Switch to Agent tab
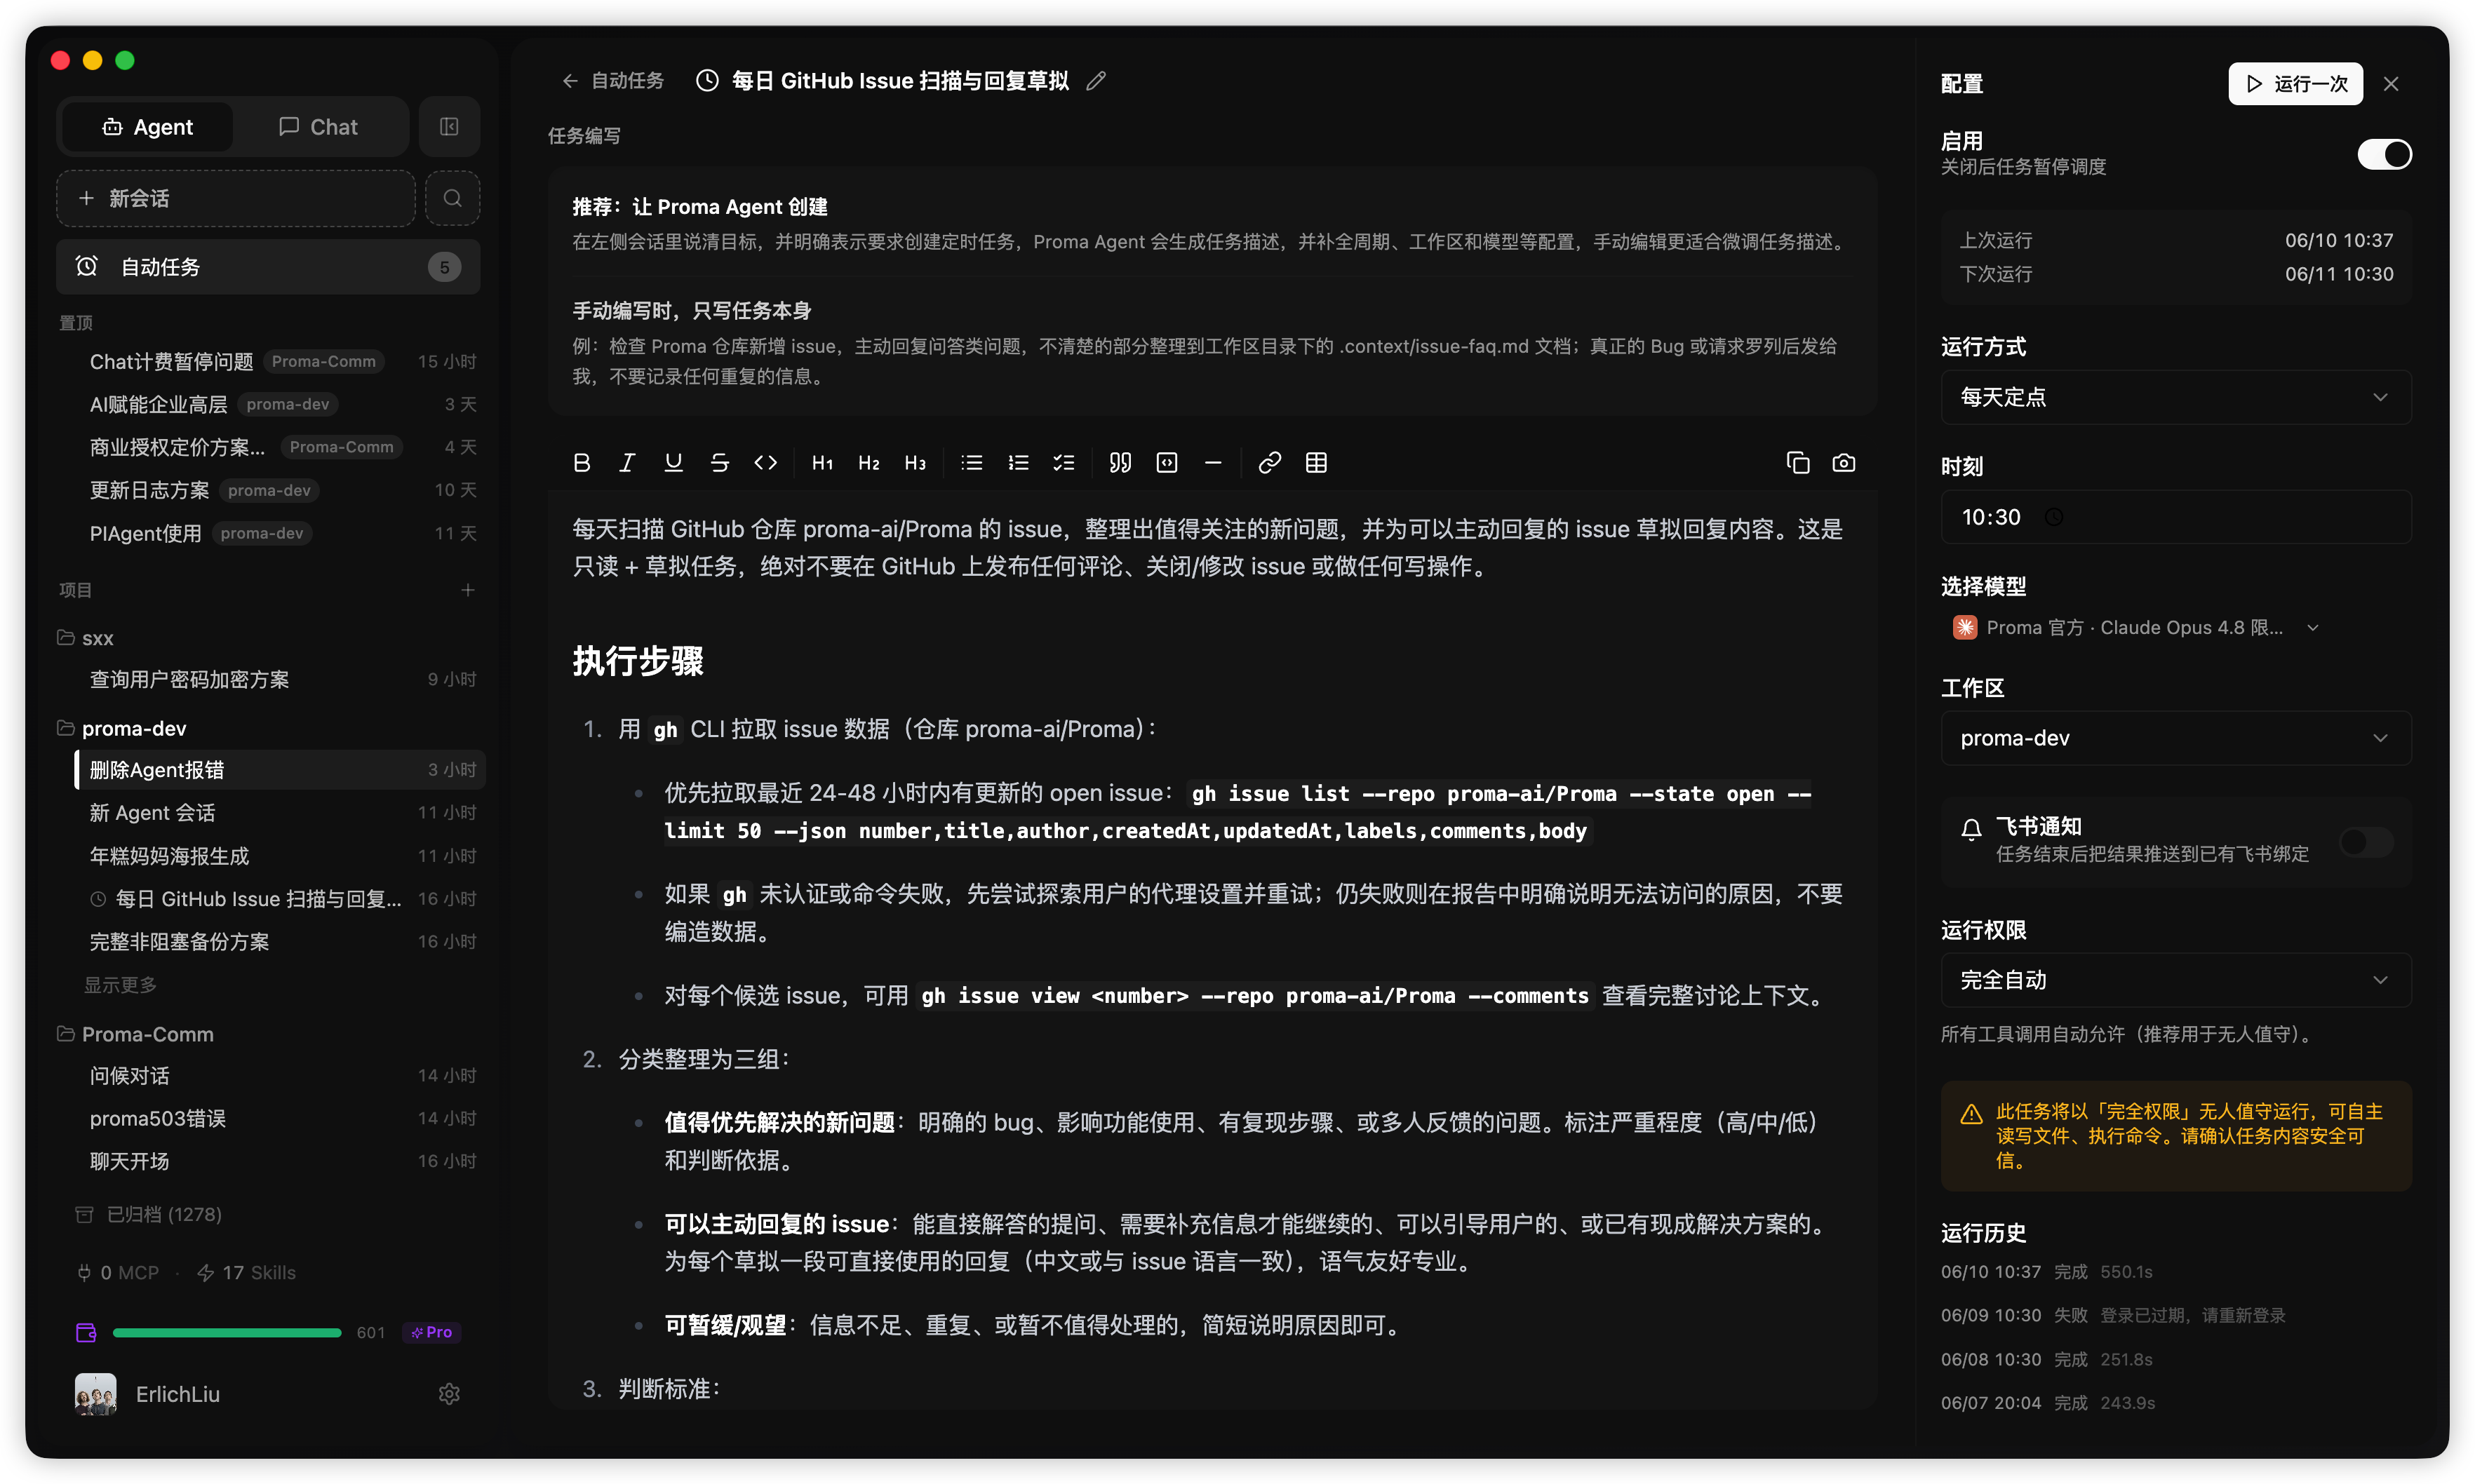Screen dimensions: 2475x1484 pyautogui.click(x=147, y=127)
